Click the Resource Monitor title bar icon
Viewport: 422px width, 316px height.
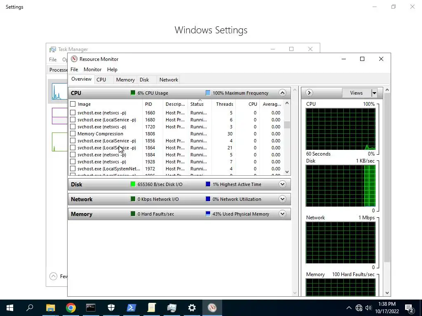click(74, 59)
